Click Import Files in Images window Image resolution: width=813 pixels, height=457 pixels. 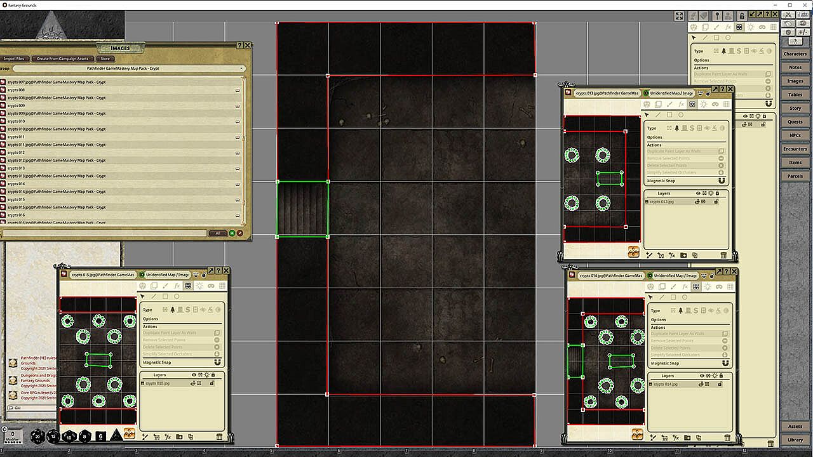[x=14, y=58]
